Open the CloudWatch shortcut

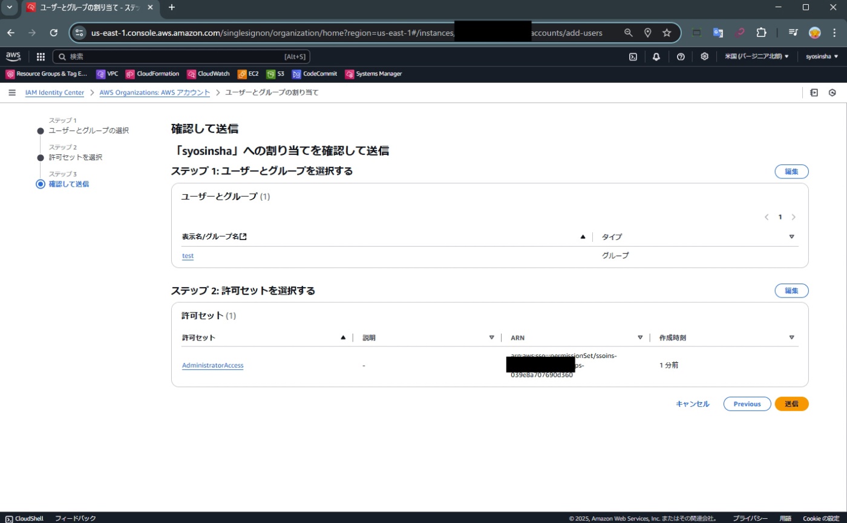[x=208, y=74]
